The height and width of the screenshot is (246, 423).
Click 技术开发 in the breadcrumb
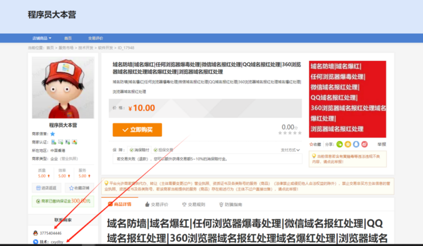tap(86, 48)
